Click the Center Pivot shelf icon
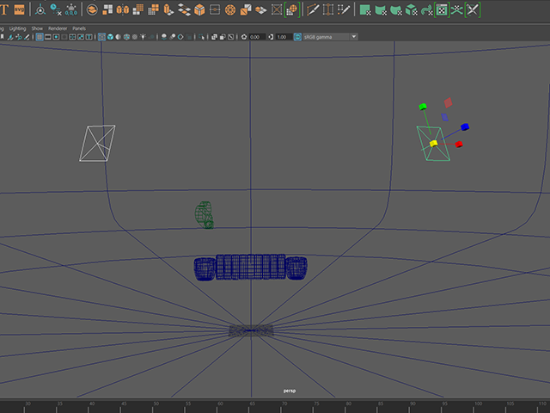Viewport: 550px width, 413px height. pos(40,9)
